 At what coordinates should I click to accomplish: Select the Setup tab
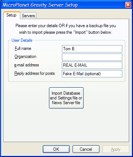tap(11, 15)
